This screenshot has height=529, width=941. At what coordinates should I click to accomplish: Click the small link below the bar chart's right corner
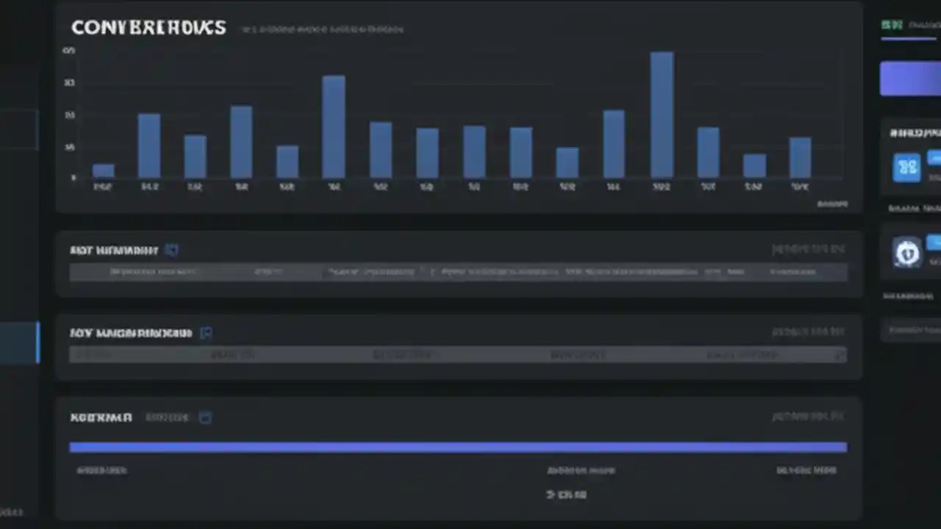click(x=832, y=204)
